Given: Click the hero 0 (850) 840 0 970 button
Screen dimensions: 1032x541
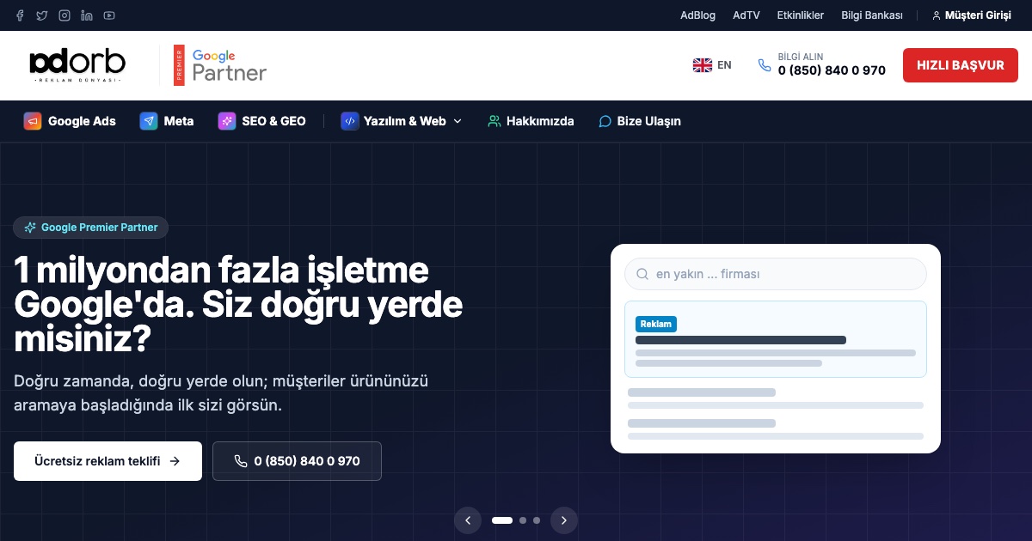Looking at the screenshot, I should [x=297, y=461].
